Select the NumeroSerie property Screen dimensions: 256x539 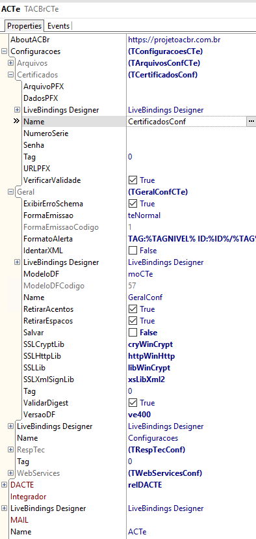[x=45, y=133]
